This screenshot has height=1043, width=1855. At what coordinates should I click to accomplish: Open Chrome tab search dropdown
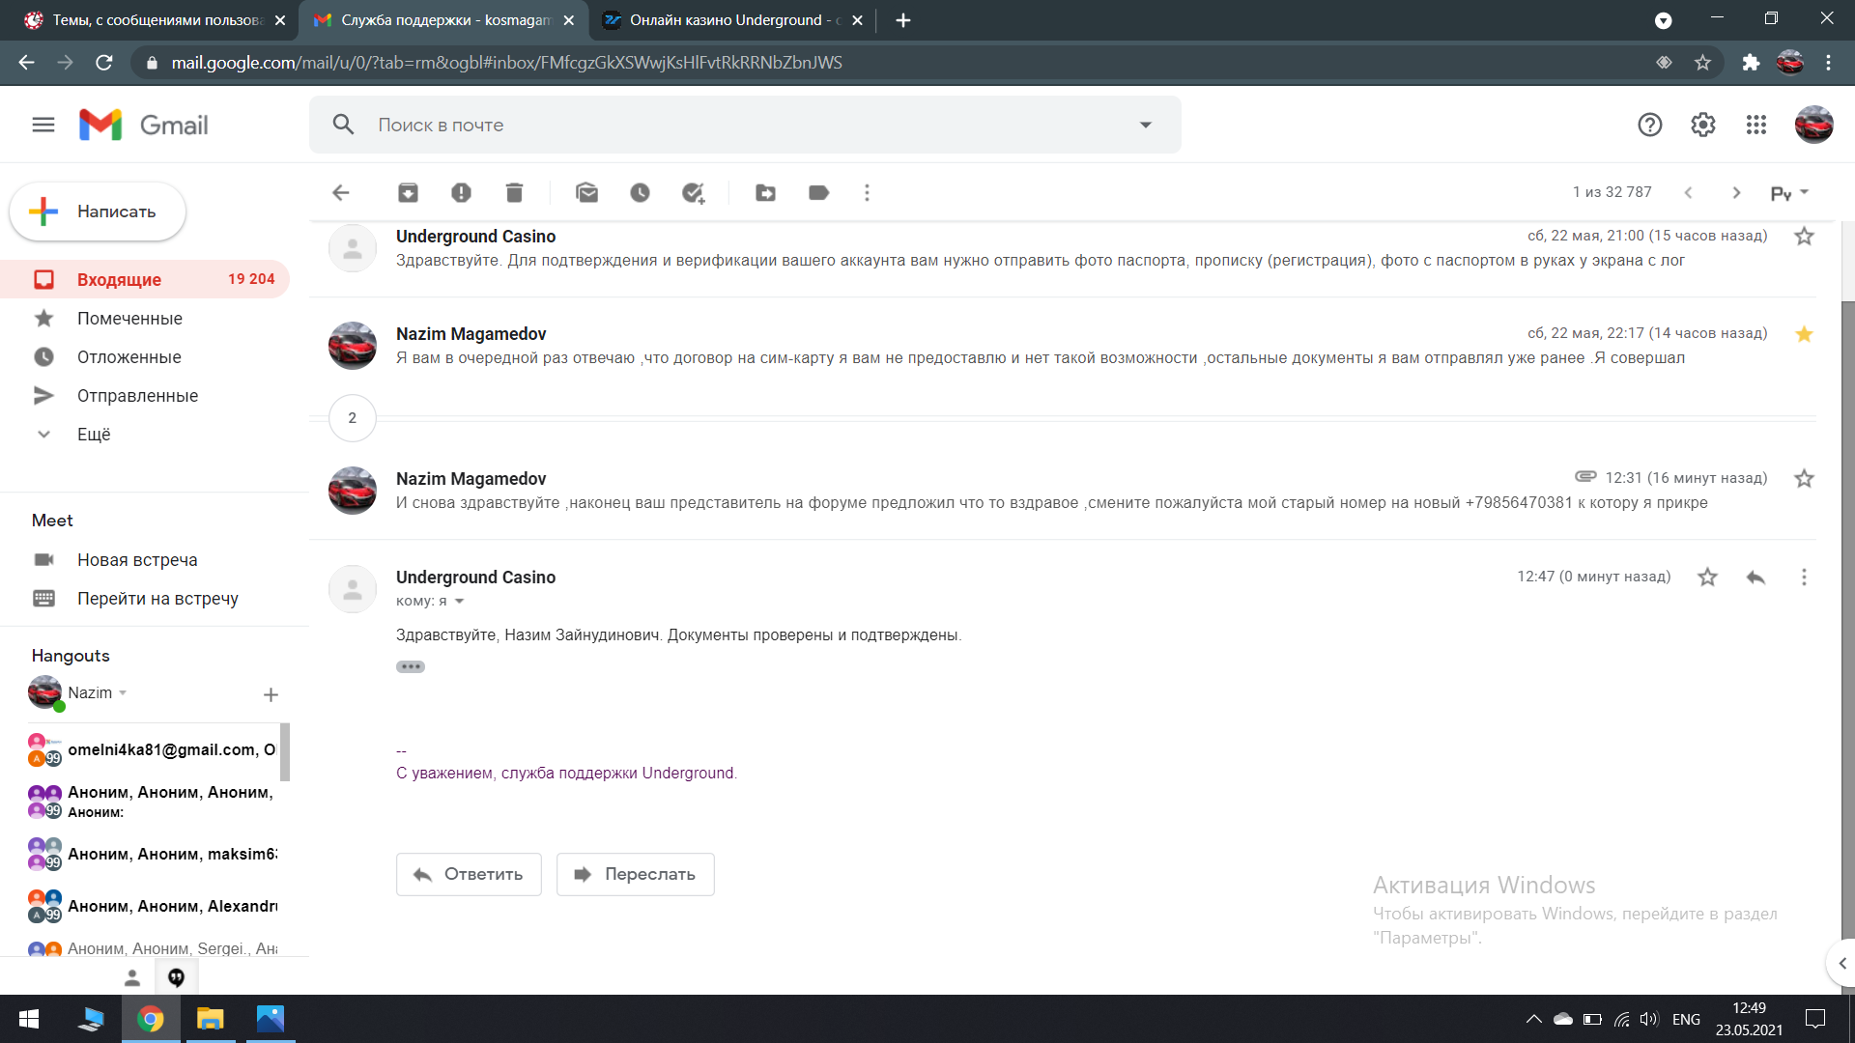coord(1663,20)
